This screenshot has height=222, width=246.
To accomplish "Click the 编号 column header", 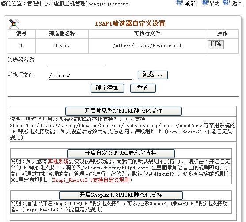I will (x=22, y=34).
